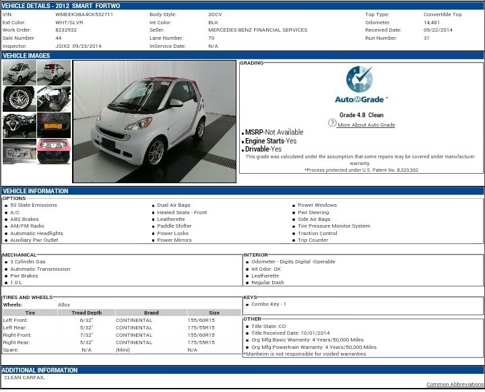
Task: Click the Spare row (Mini) text
Action: tap(123, 350)
